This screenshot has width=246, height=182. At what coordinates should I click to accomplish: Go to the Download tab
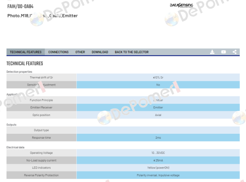click(100, 52)
